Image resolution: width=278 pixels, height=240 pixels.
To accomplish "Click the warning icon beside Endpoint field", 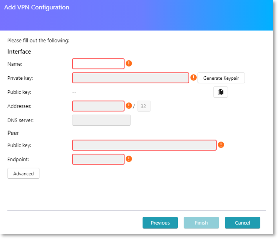I will [129, 159].
